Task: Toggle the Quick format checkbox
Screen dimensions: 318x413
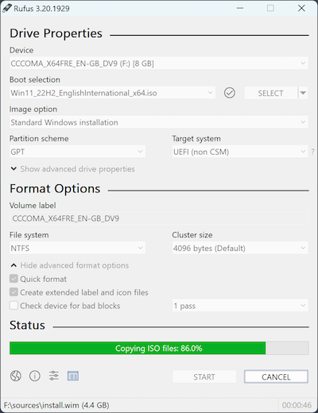Action: [14, 279]
